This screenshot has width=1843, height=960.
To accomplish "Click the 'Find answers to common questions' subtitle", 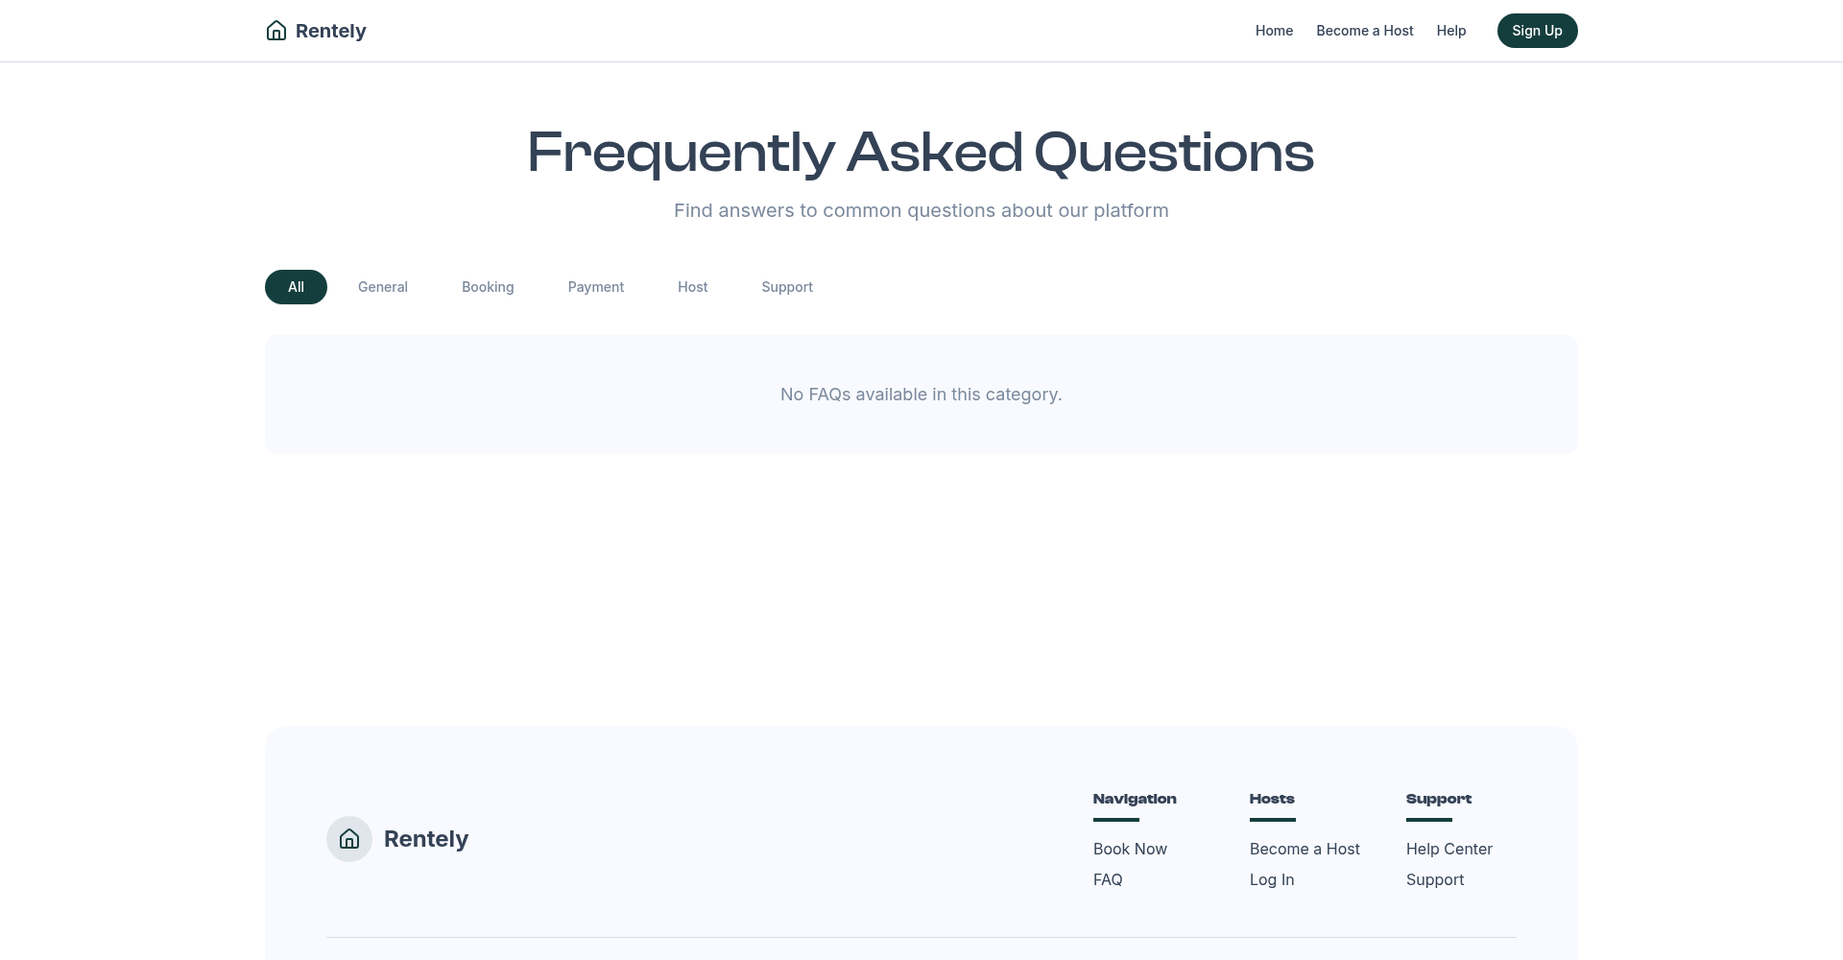I will coord(921,210).
